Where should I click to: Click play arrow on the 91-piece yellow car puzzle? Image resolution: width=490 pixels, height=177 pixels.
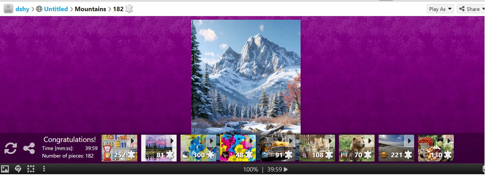click(291, 141)
